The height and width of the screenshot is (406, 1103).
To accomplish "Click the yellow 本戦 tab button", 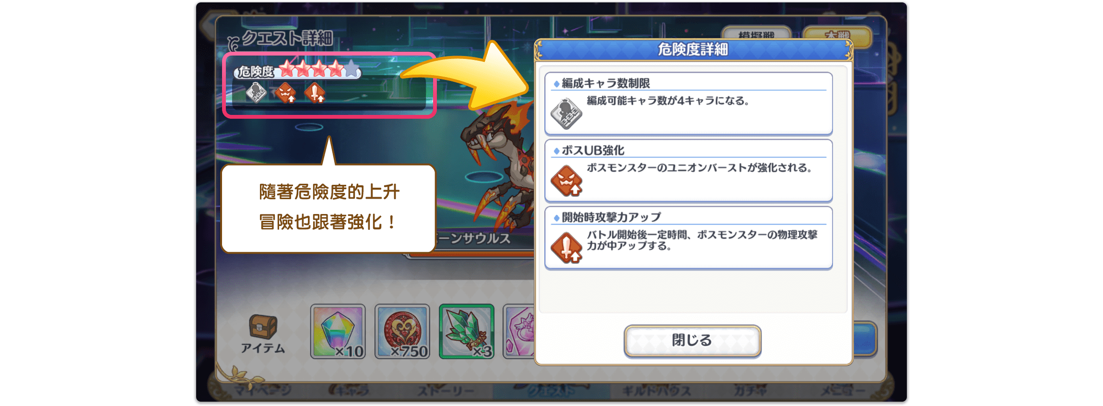I will click(837, 35).
